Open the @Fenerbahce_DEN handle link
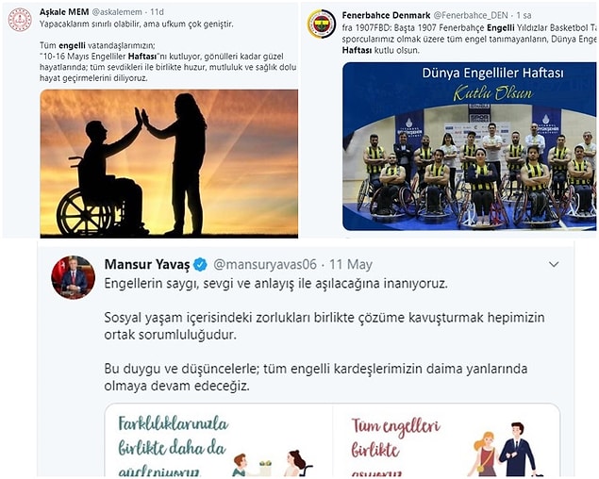The width and height of the screenshot is (599, 479). 471,15
